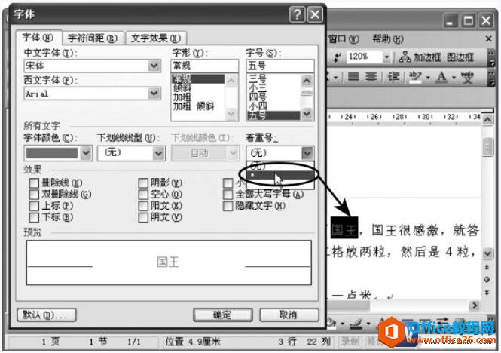Click the 默认 button
The image size is (501, 353).
click(x=47, y=315)
